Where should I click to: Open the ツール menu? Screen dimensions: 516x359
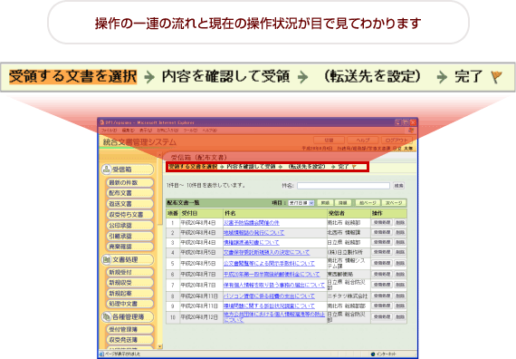[x=190, y=131]
